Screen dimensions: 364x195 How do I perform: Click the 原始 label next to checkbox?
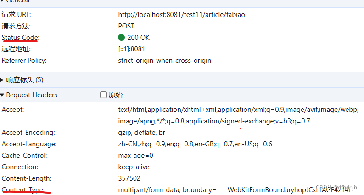tap(116, 95)
